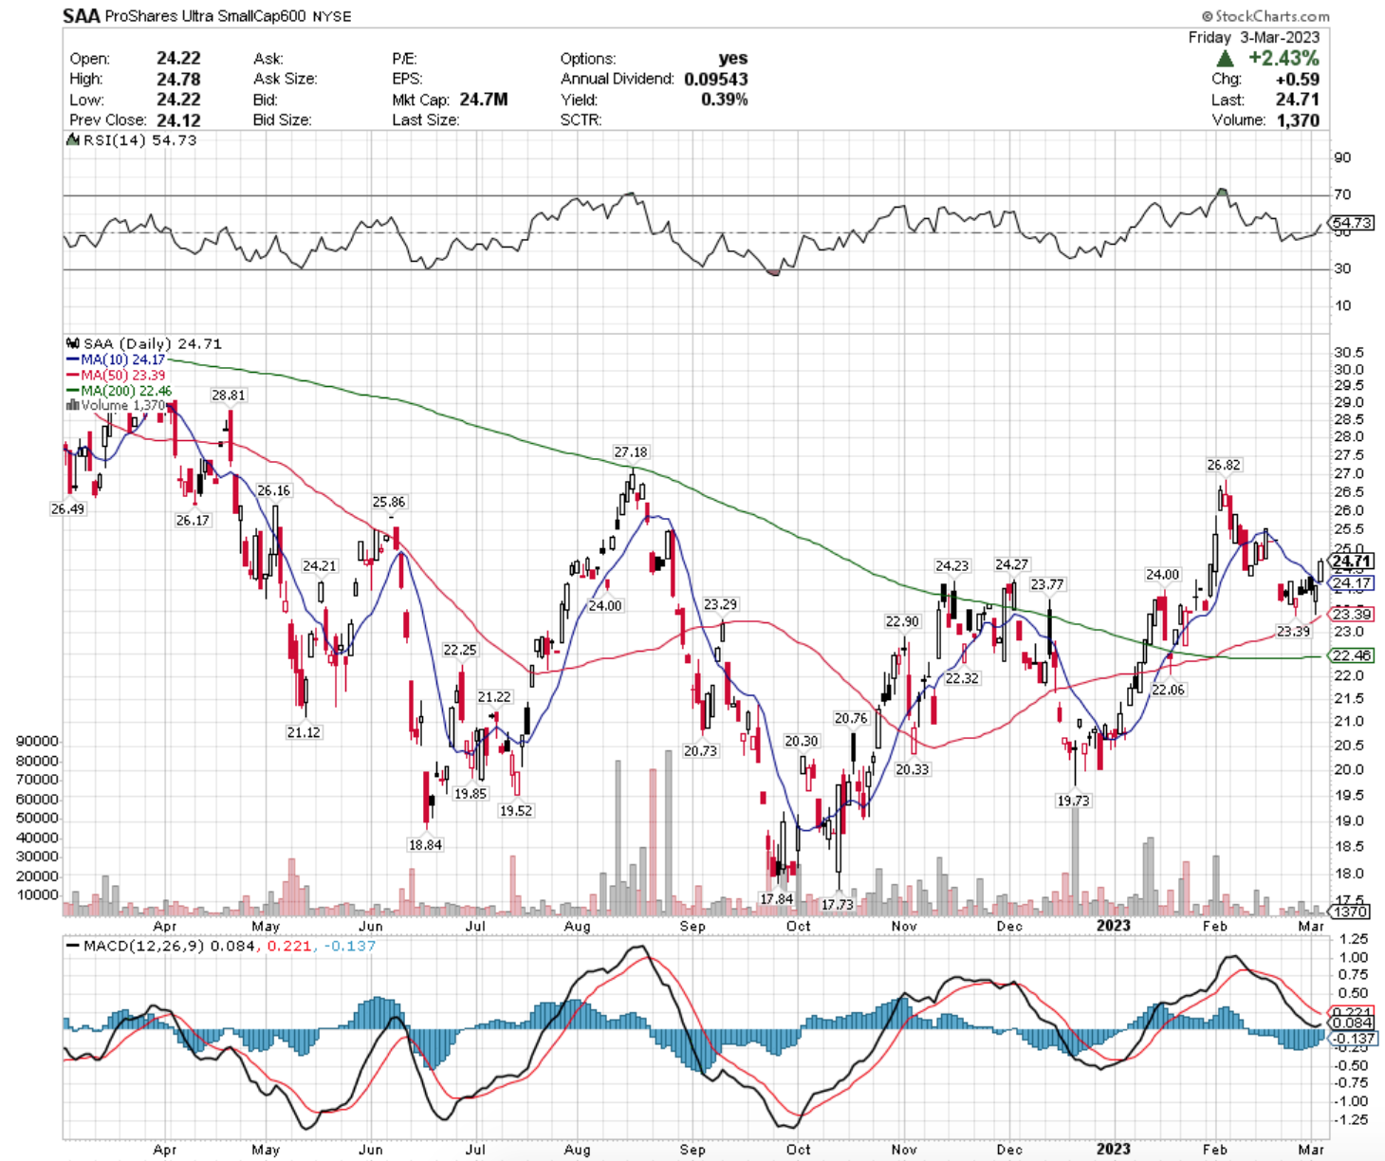Click the green MA(200) legend line marker
1385x1161 pixels.
click(x=72, y=390)
